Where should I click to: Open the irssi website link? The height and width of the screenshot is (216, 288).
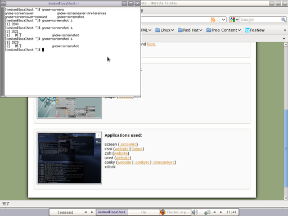click(121, 149)
